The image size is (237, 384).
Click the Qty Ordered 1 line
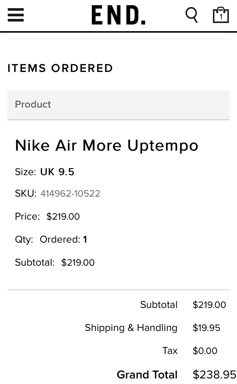[51, 239]
